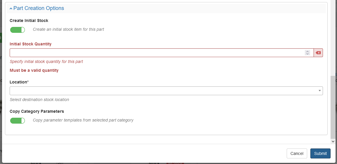Open the Location select box

[164, 91]
